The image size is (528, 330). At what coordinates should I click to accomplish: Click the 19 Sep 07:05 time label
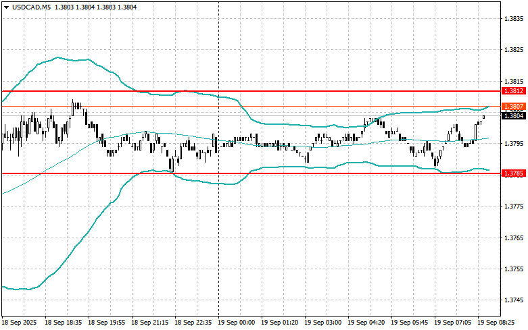point(452,323)
